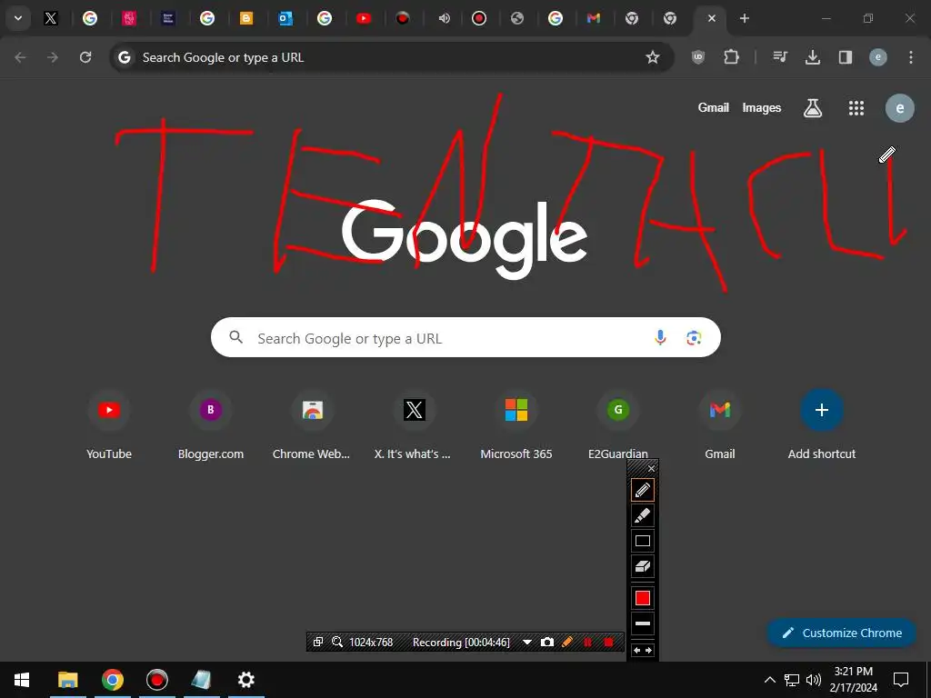Select the rectangle shape tool
The height and width of the screenshot is (698, 931).
pyautogui.click(x=643, y=541)
